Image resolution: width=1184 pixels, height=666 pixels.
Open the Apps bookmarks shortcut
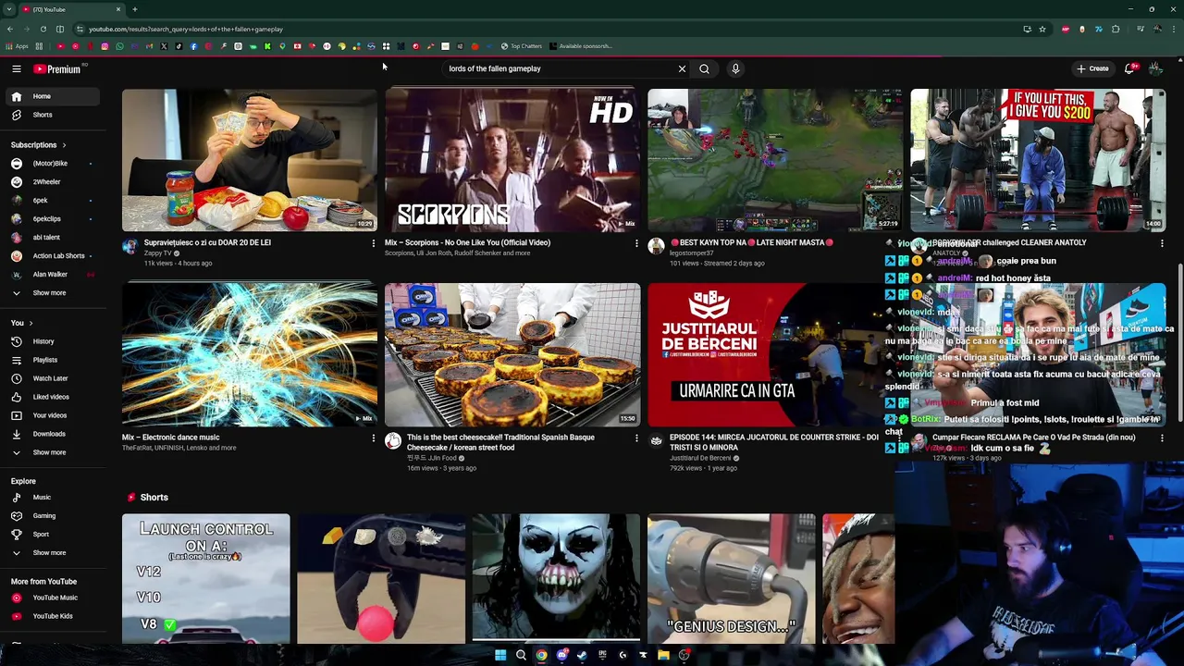pos(17,46)
